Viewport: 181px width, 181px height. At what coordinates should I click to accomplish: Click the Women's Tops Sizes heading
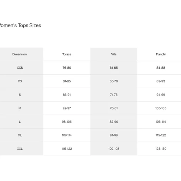coord(20,26)
